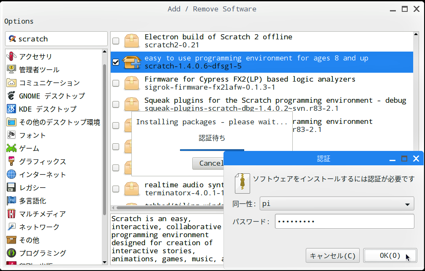The image size is (425, 271).
Task: Click the zipped archive icon in 認証 dialog
Action: (x=242, y=183)
